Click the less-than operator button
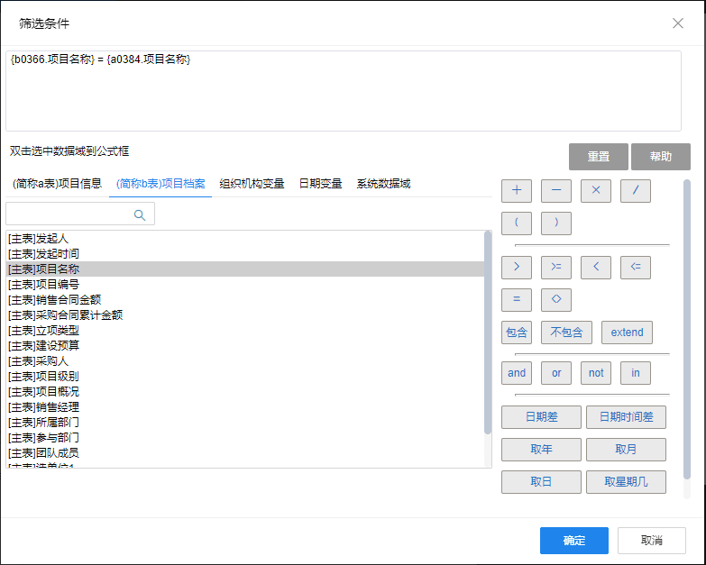706x565 pixels. click(596, 268)
